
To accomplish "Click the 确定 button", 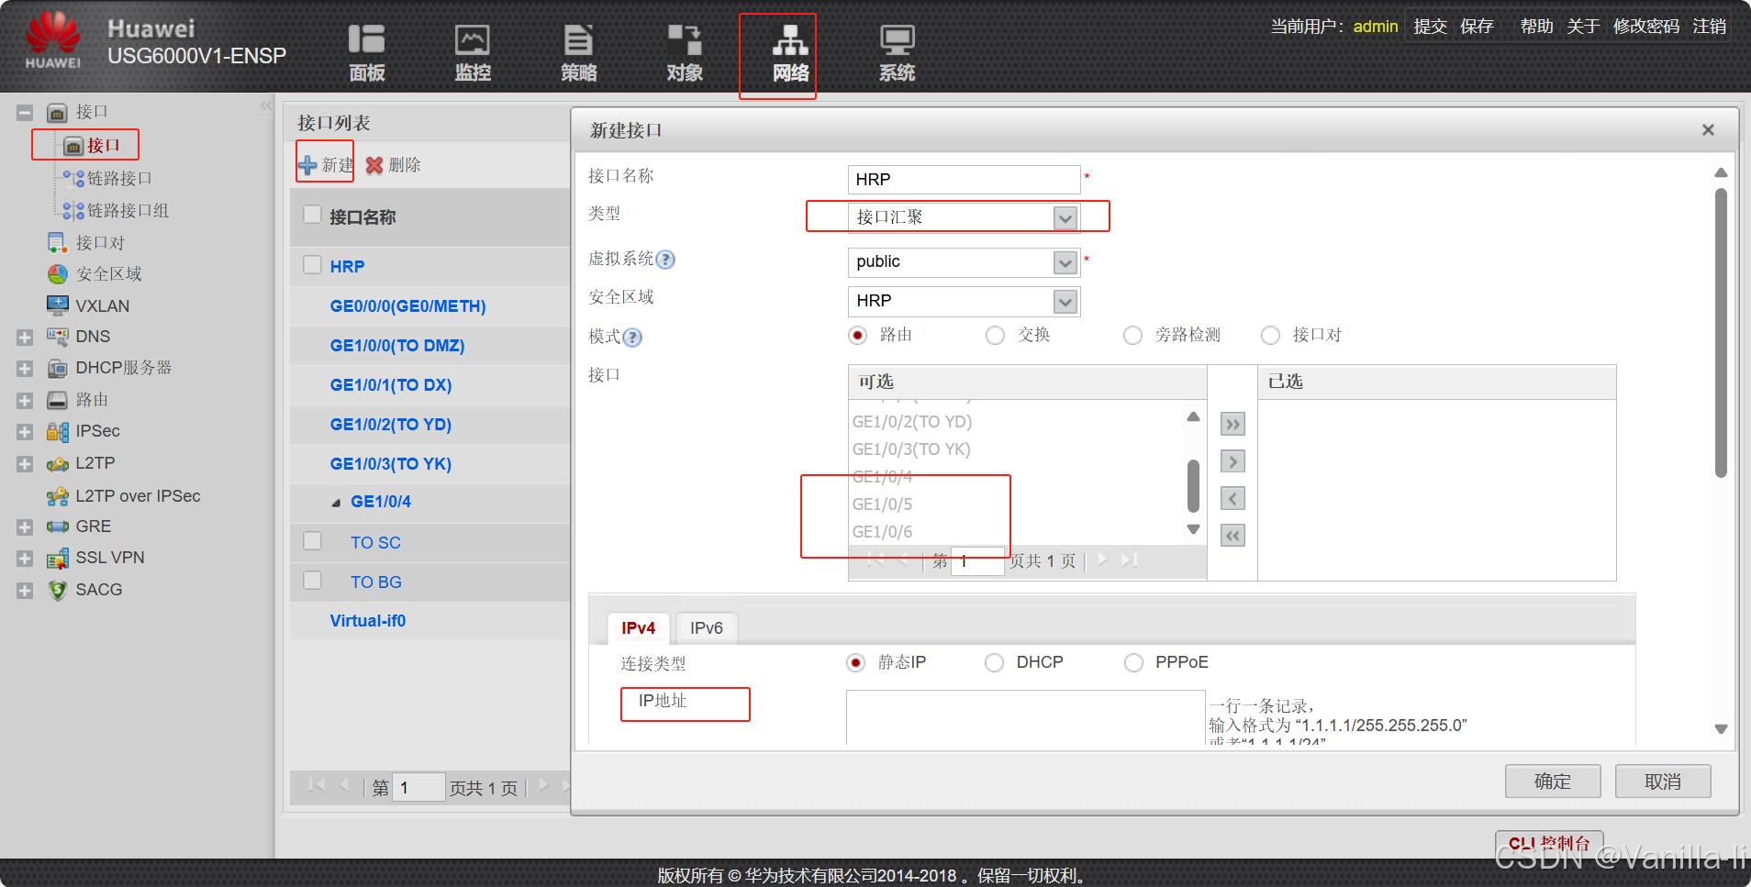I will coord(1553,782).
